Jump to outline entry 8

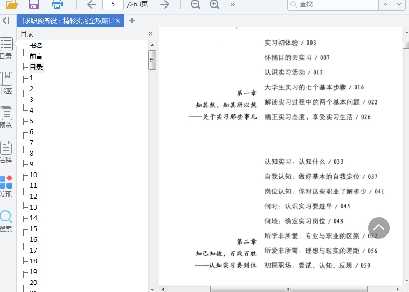[x=32, y=154]
